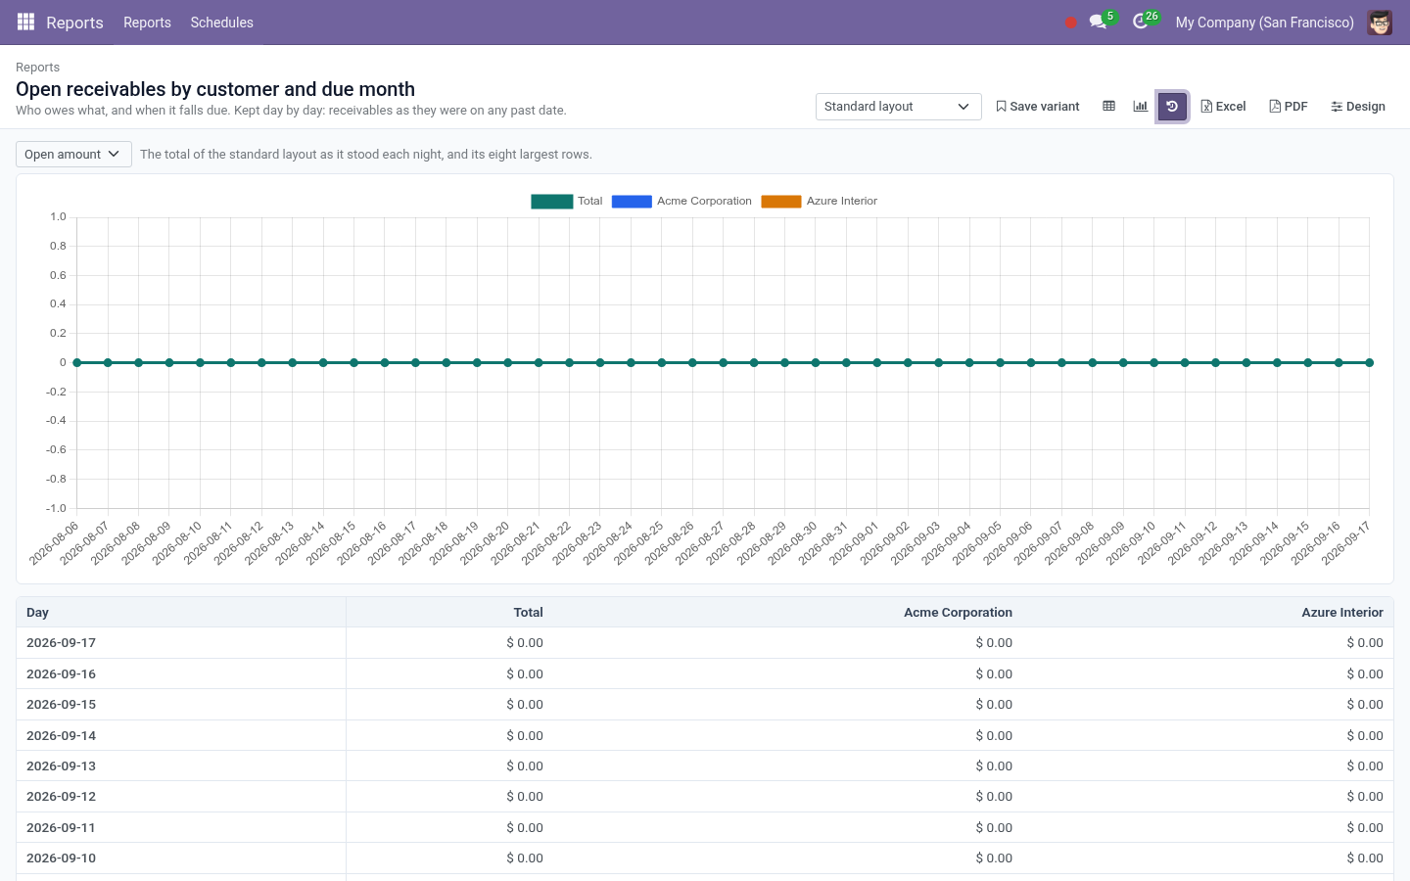Screen dimensions: 1410x881
Task: Open activities clock icon with badge 26
Action: (1144, 22)
